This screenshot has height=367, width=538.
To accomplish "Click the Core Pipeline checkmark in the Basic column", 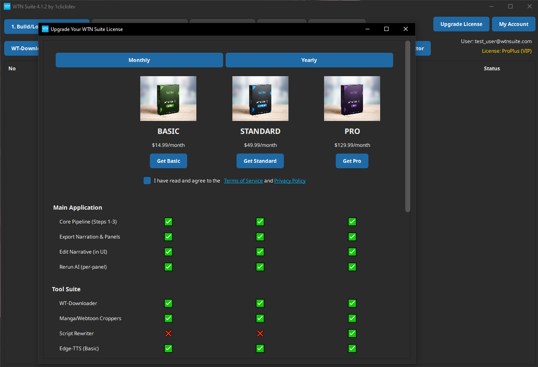I will click(x=168, y=221).
